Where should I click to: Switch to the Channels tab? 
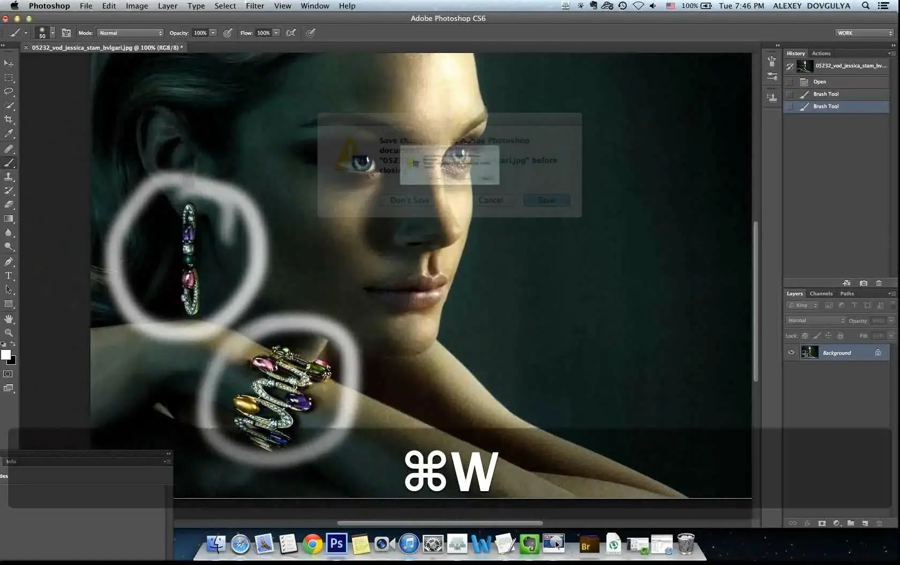[x=821, y=294]
